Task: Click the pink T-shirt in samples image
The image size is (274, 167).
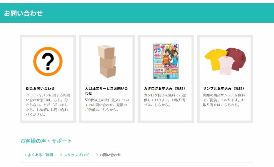Action: point(226,66)
